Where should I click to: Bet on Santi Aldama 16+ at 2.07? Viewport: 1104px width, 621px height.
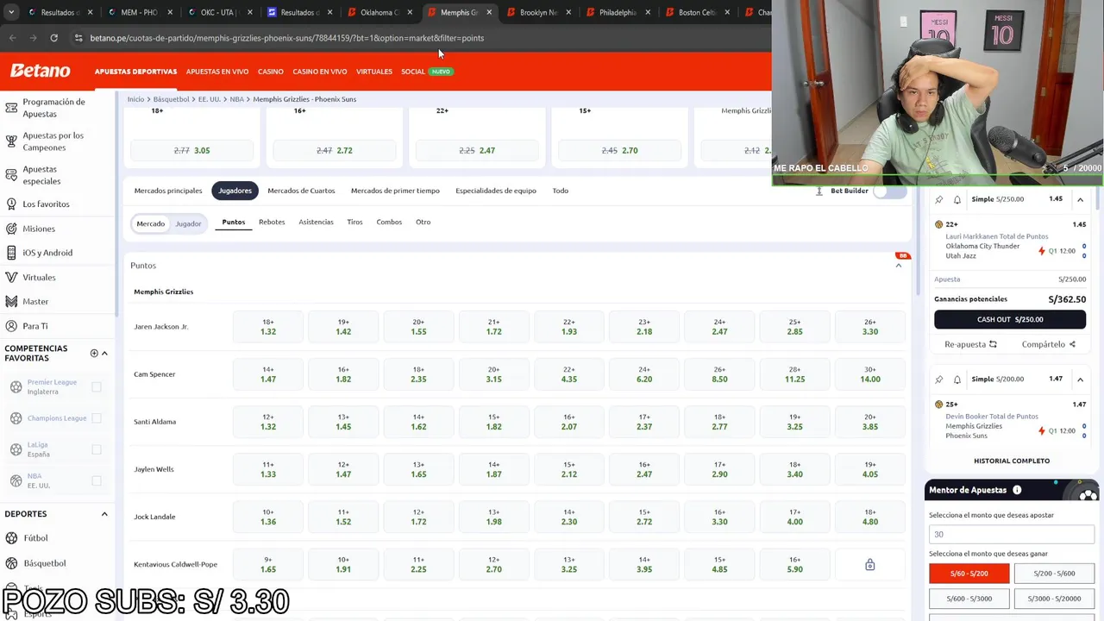[x=569, y=422]
